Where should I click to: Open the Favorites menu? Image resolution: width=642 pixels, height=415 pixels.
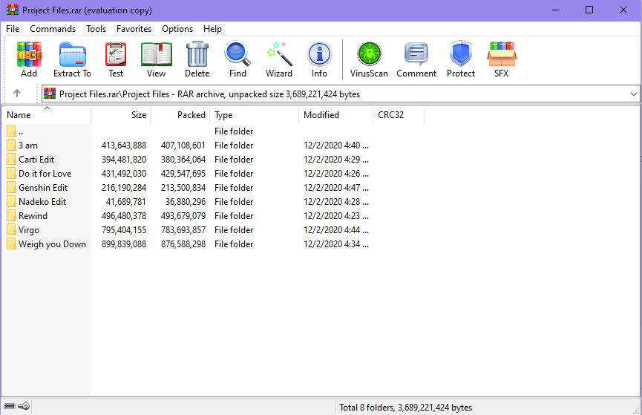(134, 29)
